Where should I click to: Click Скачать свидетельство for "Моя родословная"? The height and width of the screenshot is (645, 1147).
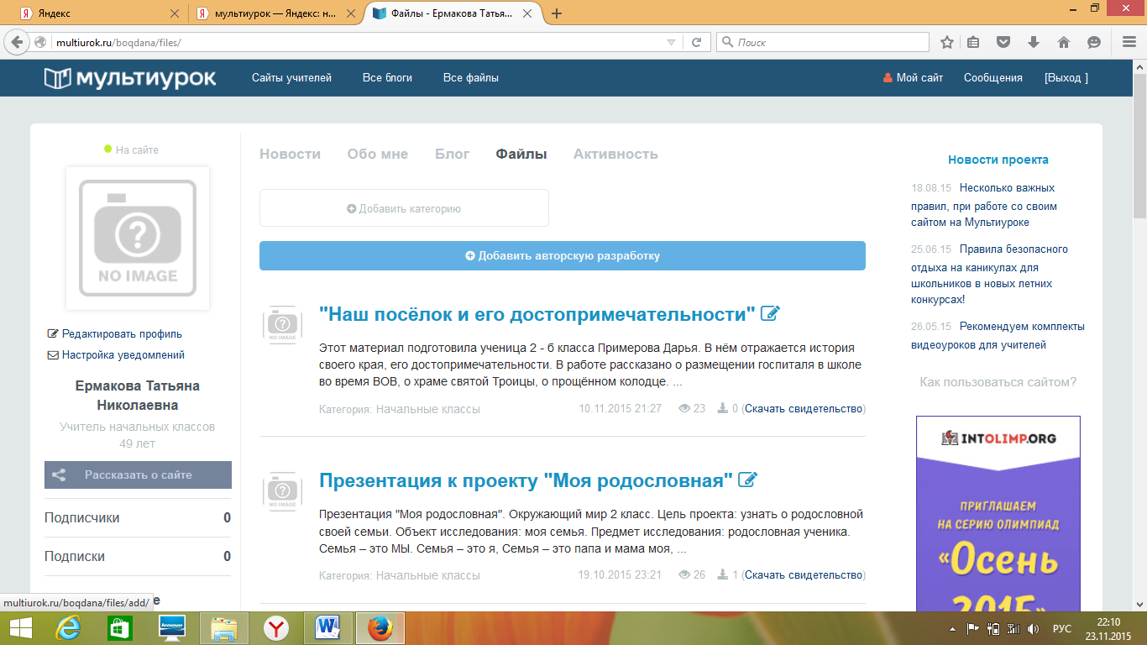(804, 575)
